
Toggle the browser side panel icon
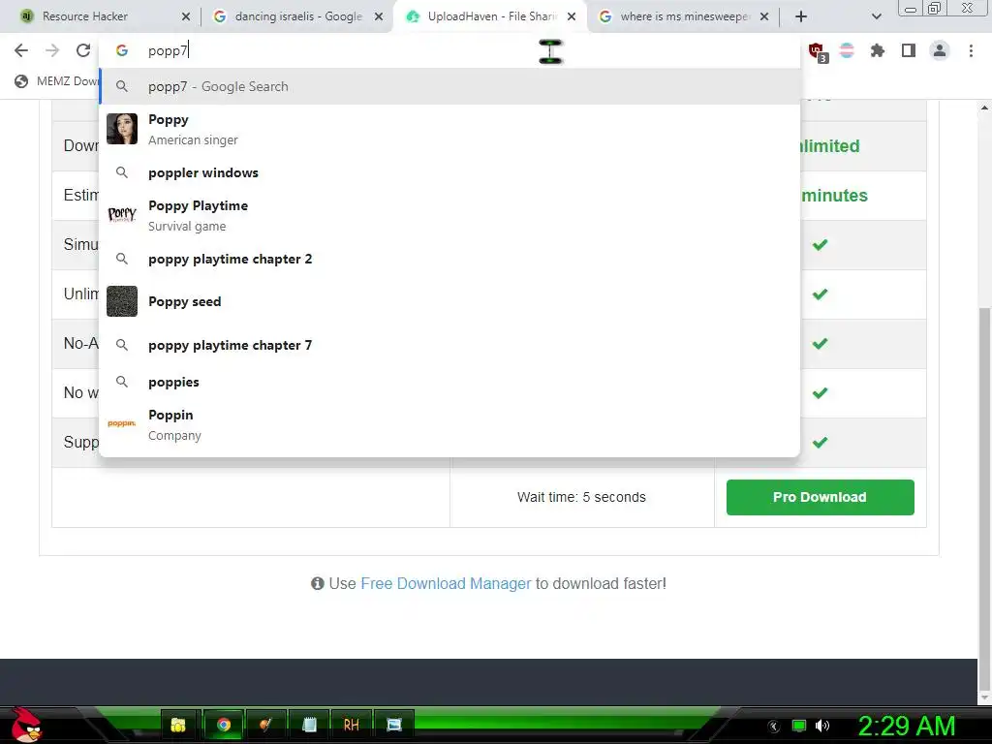click(909, 50)
